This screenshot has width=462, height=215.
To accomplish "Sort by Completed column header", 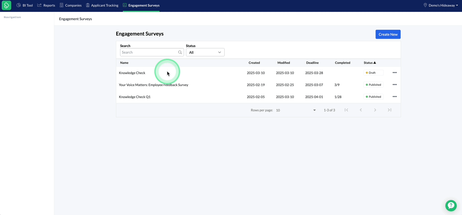I will (x=342, y=63).
